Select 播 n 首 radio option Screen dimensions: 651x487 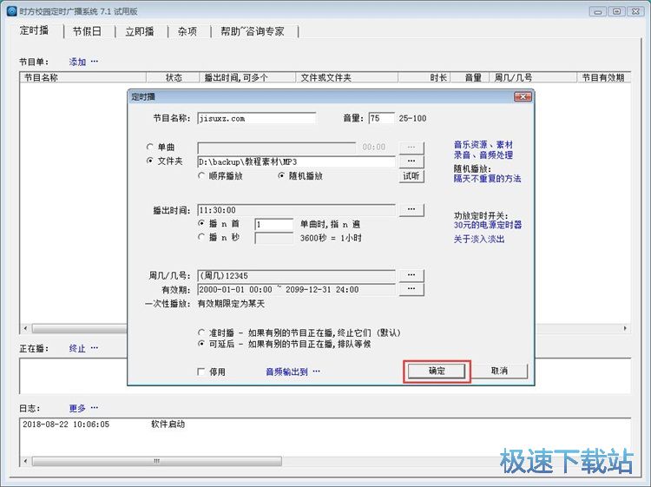201,223
